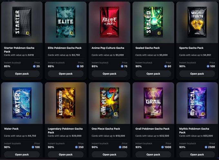
Task: Open the Sports Gacha Pack
Action: coord(197,74)
